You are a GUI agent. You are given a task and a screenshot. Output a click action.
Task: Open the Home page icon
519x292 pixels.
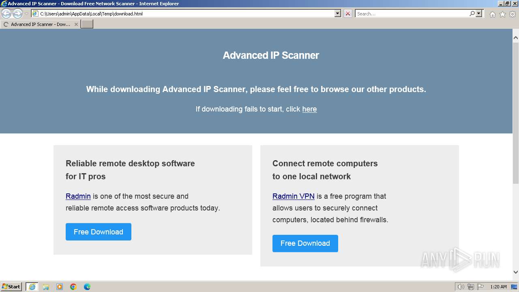pos(492,14)
